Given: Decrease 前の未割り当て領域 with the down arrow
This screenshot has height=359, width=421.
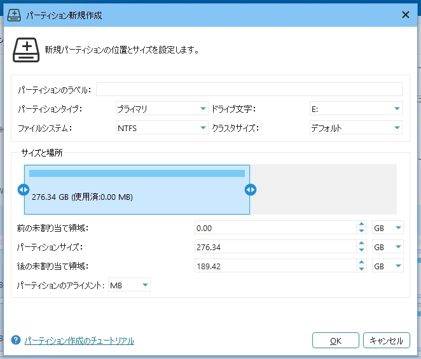Looking at the screenshot, I should (x=362, y=231).
